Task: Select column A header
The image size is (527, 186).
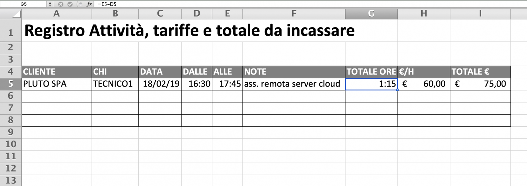Action: (x=57, y=14)
